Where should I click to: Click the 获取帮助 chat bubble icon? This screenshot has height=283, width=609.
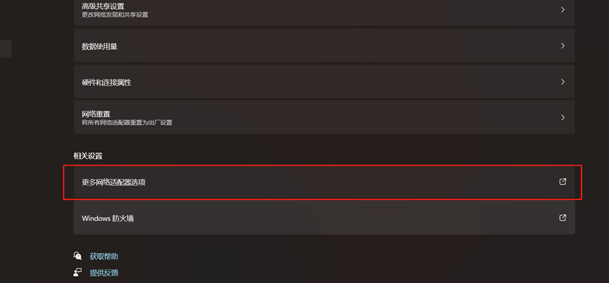point(77,256)
